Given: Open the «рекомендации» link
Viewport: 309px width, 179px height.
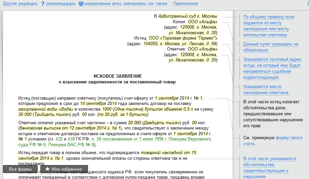Looking at the screenshot, I should pos(60,4).
